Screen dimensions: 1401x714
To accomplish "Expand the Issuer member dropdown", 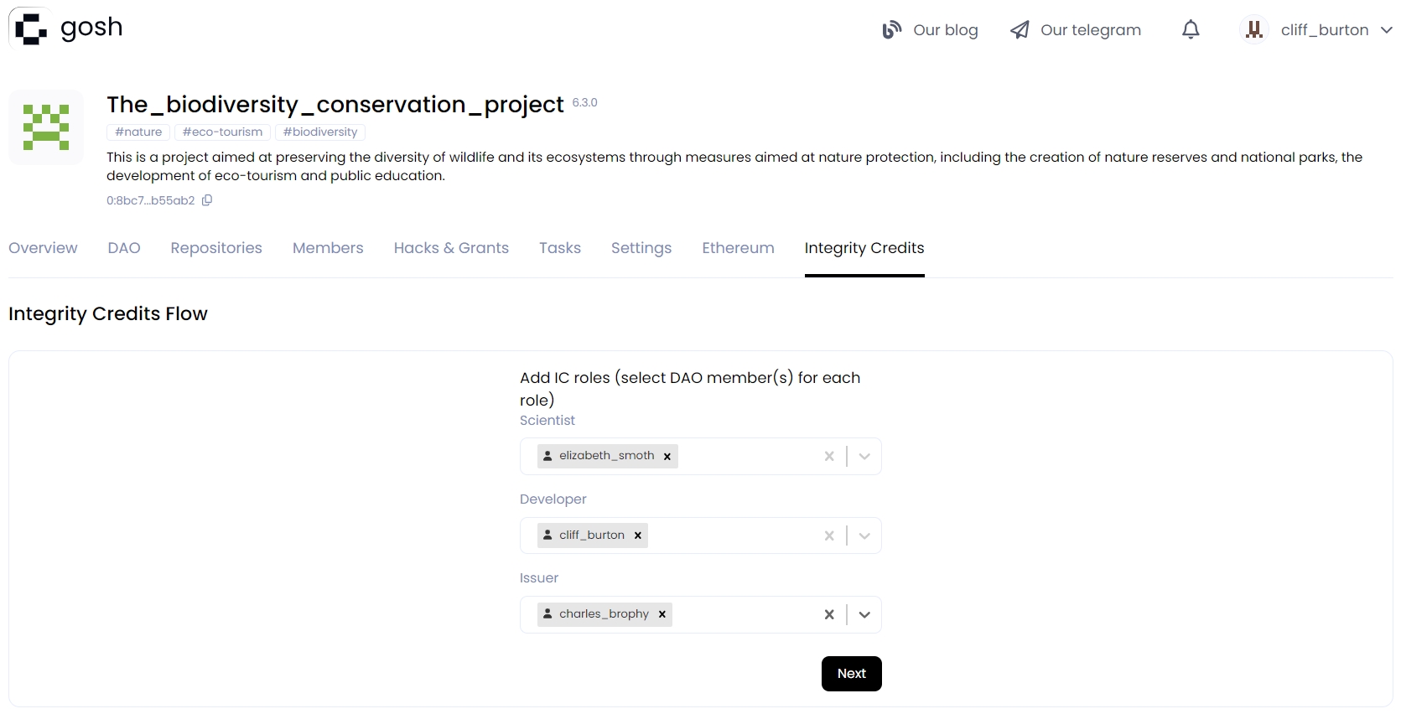I will pyautogui.click(x=864, y=614).
